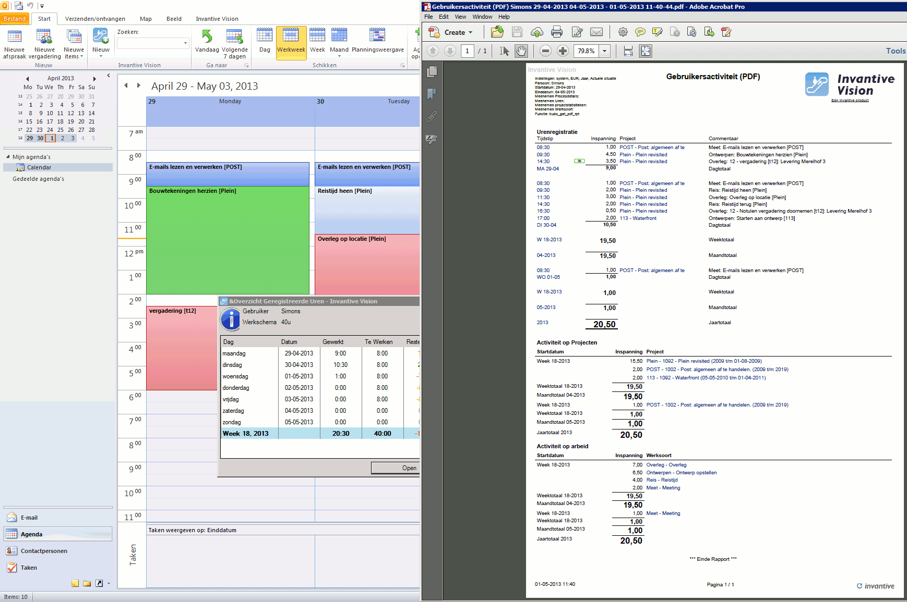The image size is (907, 602).
Task: Go to next month in the mini calendar
Action: (94, 79)
